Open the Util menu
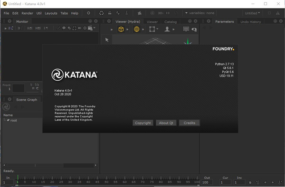The width and height of the screenshot is (285, 187). click(39, 13)
